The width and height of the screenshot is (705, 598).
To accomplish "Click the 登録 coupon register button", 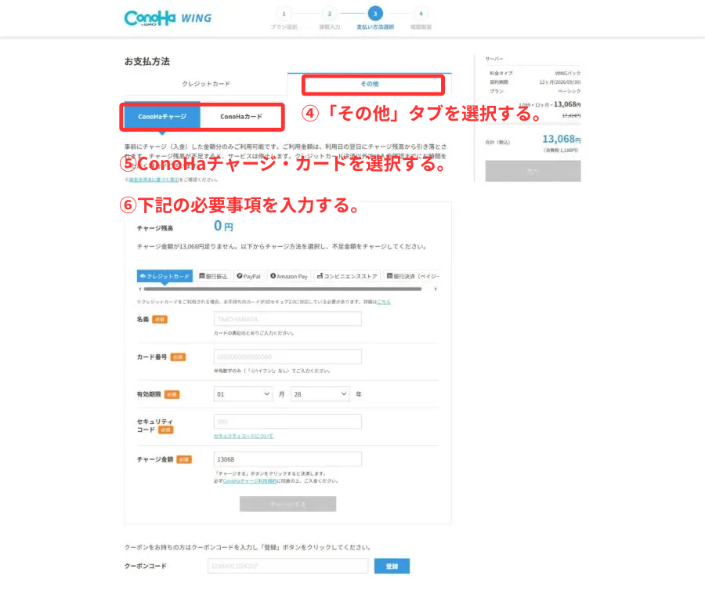I will click(x=392, y=566).
